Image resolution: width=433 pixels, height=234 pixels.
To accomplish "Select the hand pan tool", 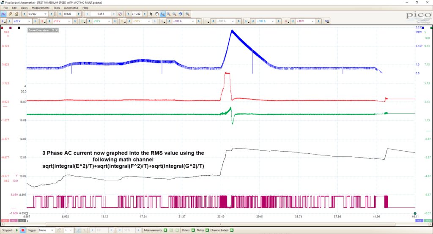I will tap(157, 14).
